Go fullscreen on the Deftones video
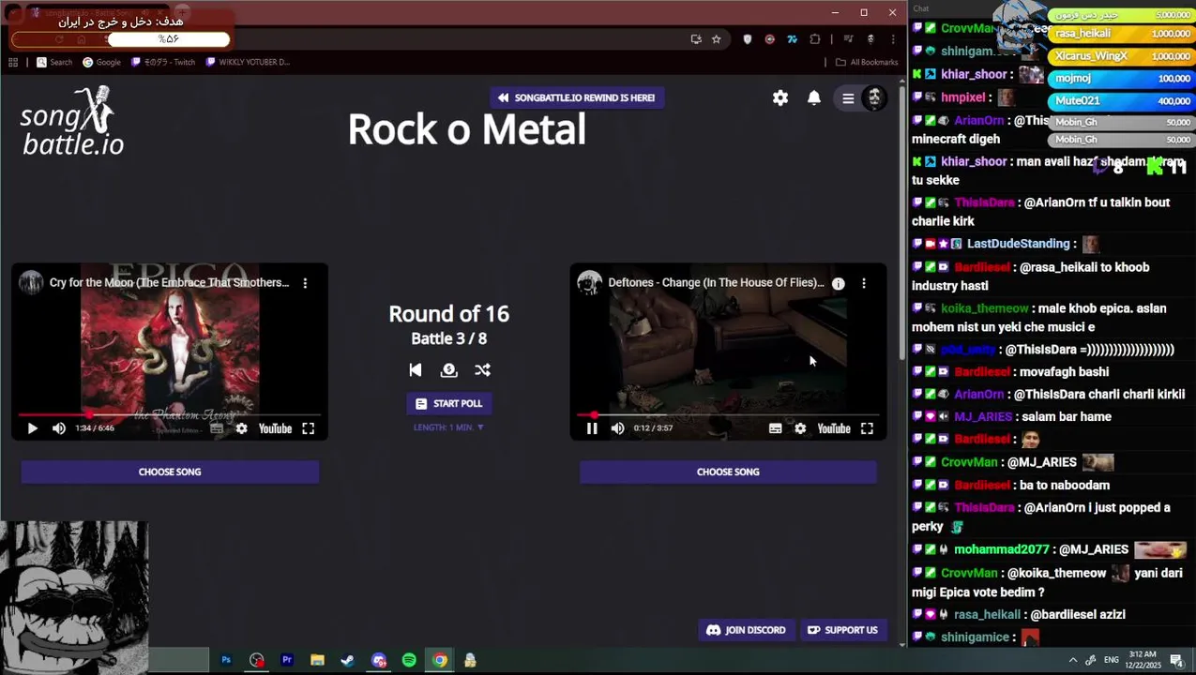The image size is (1196, 675). click(x=867, y=428)
